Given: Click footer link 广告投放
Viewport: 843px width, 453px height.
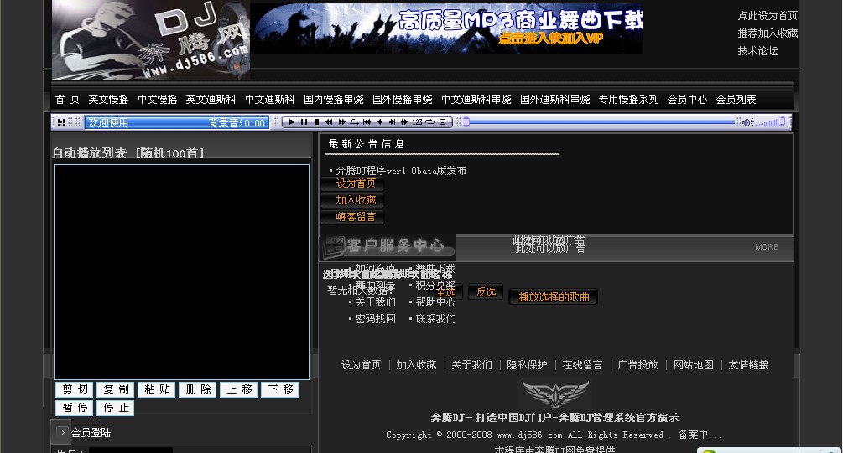Looking at the screenshot, I should pyautogui.click(x=637, y=365).
